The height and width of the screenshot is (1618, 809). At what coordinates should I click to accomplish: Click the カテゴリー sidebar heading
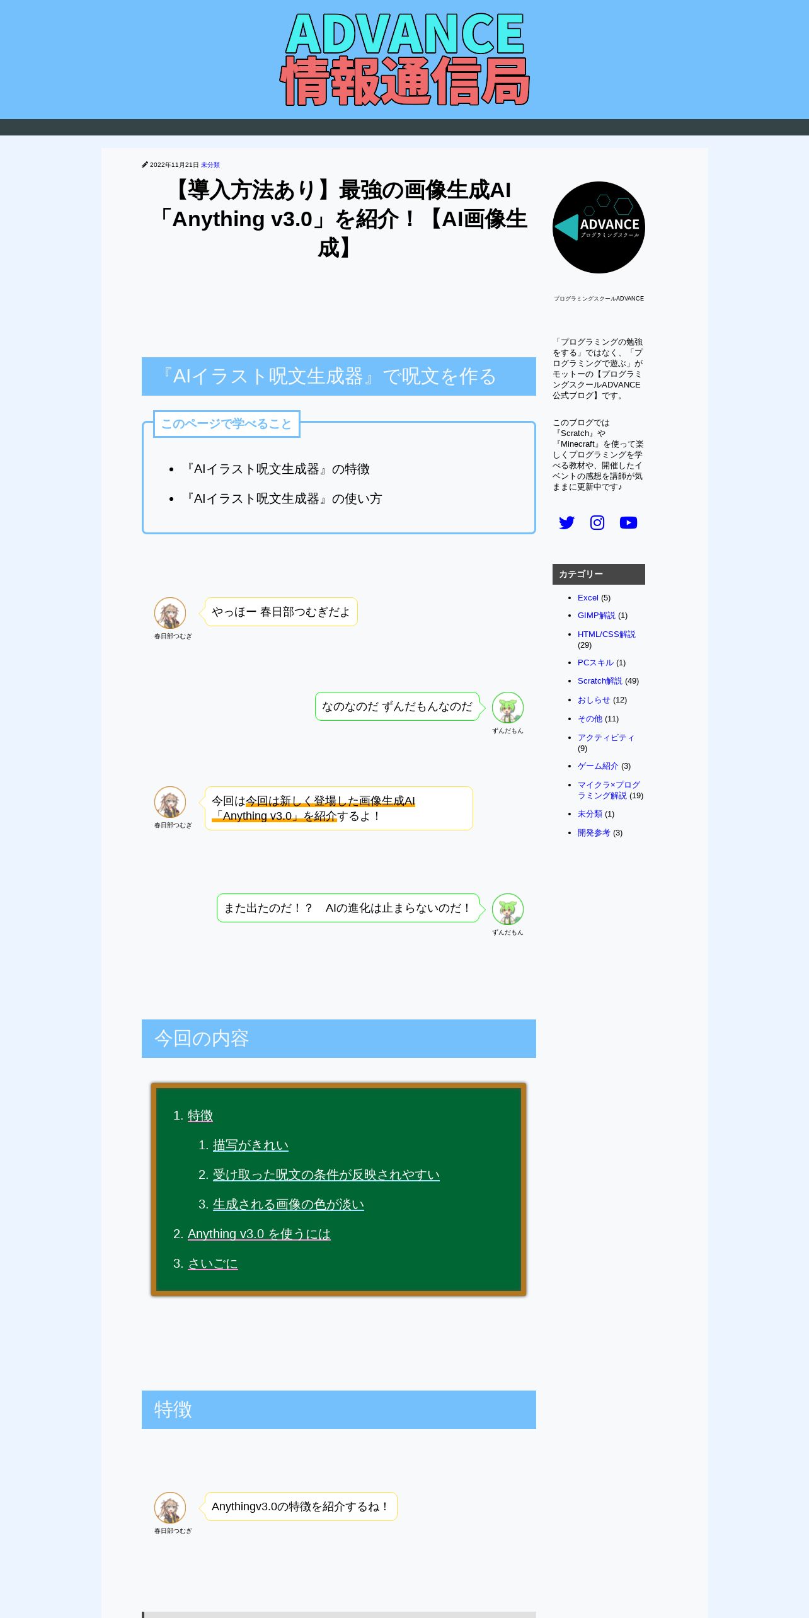599,574
